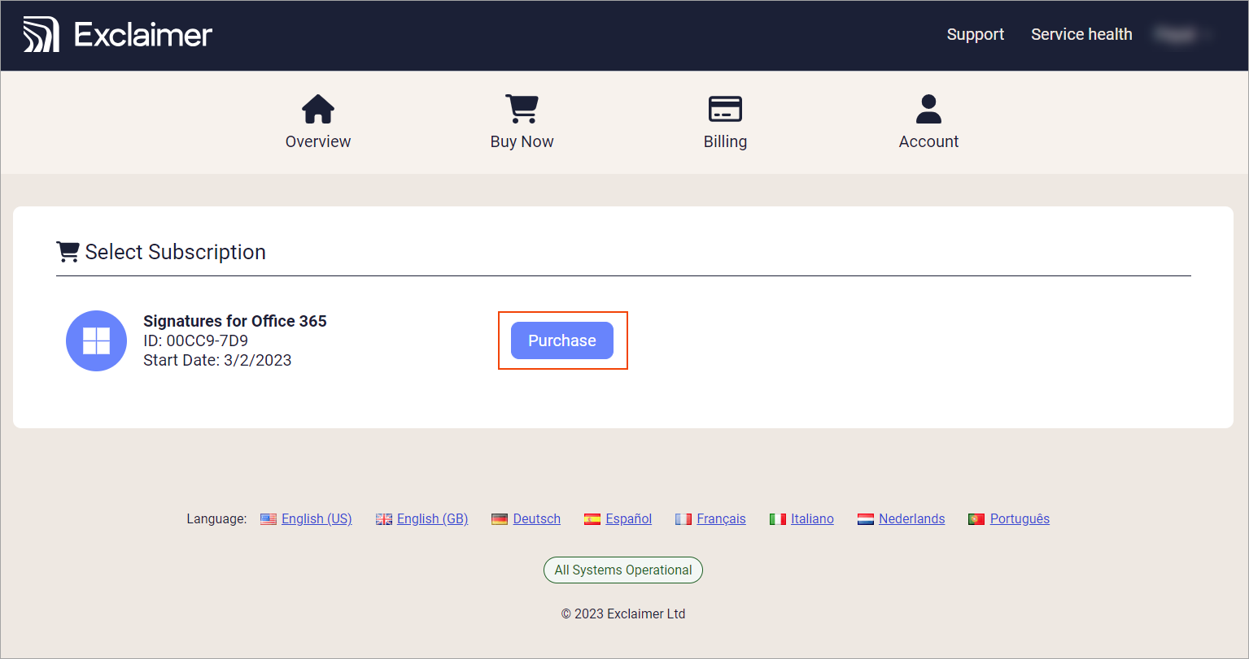Switch language to English (GB)
The image size is (1249, 659).
(x=432, y=518)
